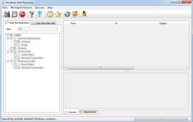Viewport: 193px width, 122px height.
Task: Click the gold star icon
Action: pos(58,14)
